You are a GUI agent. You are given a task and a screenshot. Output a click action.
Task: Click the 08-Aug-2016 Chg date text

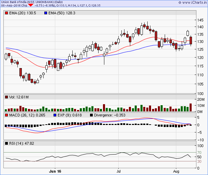[x=14, y=5]
